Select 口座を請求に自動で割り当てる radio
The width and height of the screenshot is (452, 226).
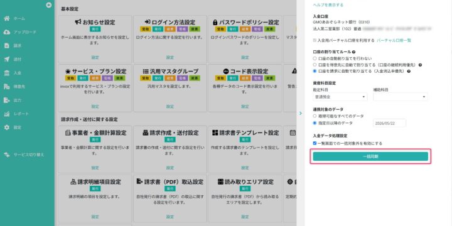pos(315,71)
